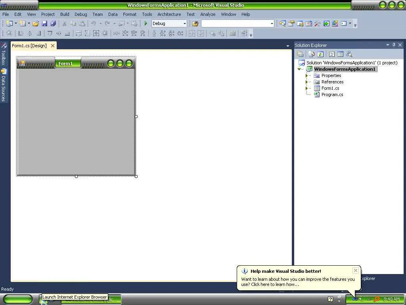The height and width of the screenshot is (305, 406).
Task: Expand the Properties node in Solution Explorer
Action: click(x=306, y=75)
